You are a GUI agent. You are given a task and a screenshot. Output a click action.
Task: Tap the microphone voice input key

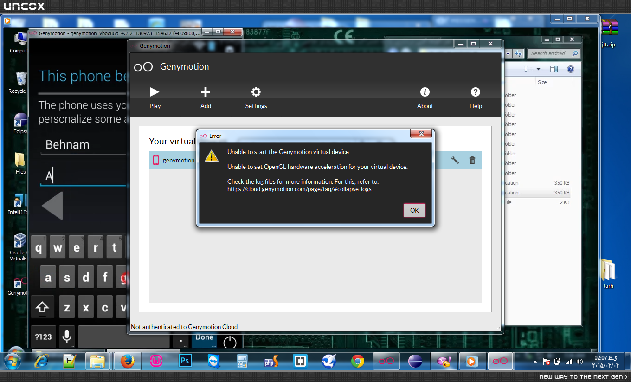[68, 337]
